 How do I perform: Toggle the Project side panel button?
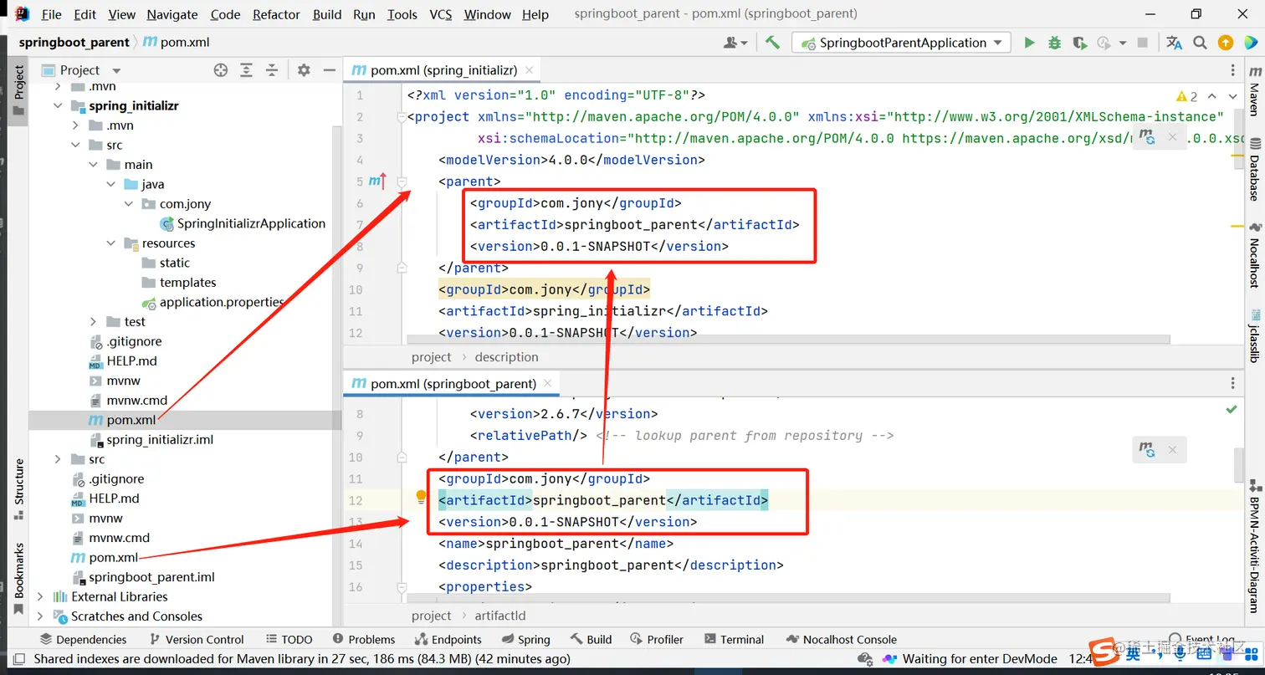(x=18, y=90)
